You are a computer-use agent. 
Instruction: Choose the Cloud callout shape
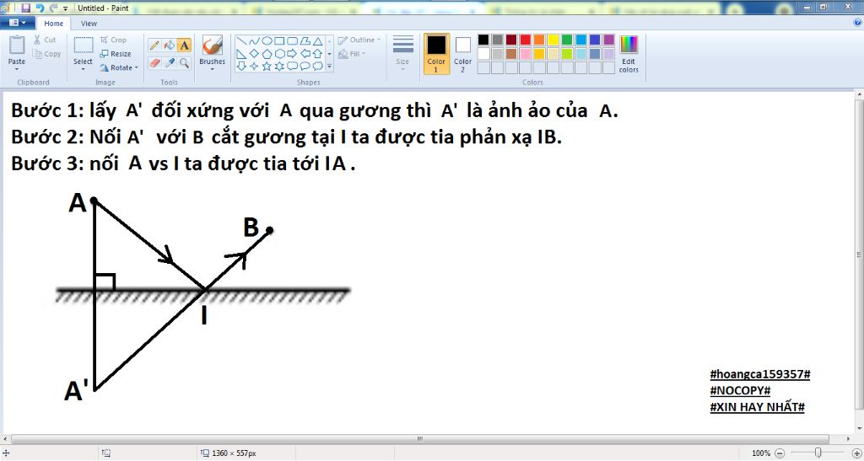click(317, 66)
